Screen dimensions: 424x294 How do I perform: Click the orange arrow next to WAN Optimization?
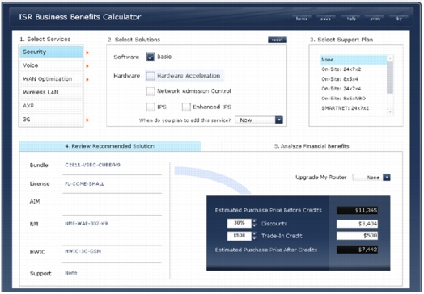87,79
